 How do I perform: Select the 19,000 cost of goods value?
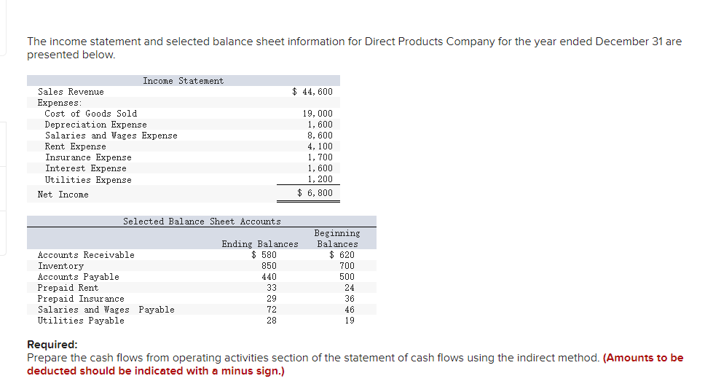[318, 114]
